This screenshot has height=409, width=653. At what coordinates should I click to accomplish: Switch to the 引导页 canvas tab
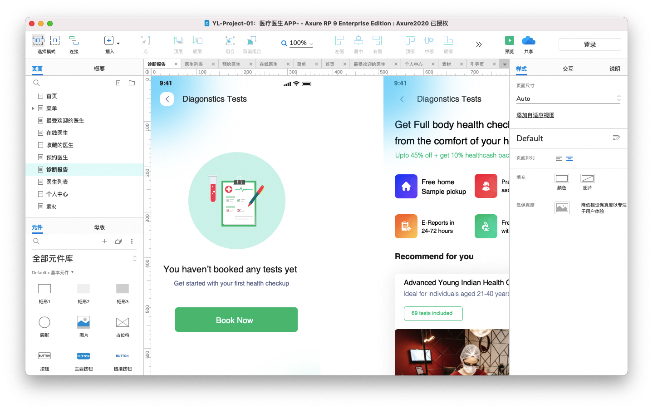(477, 64)
